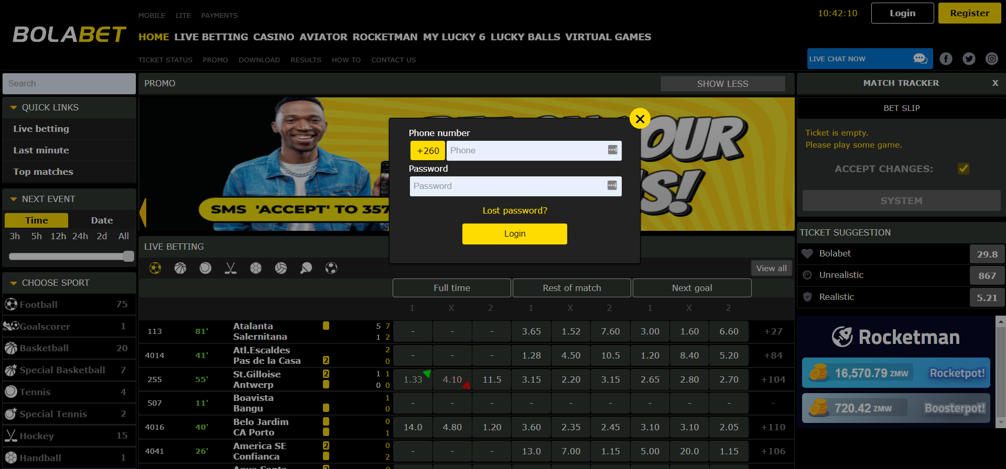
Task: Switch Next Event to the Time option
Action: pyautogui.click(x=37, y=220)
